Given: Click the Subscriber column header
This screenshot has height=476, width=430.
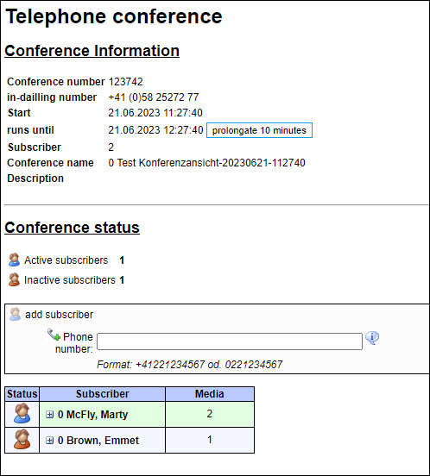Looking at the screenshot, I should 103,394.
